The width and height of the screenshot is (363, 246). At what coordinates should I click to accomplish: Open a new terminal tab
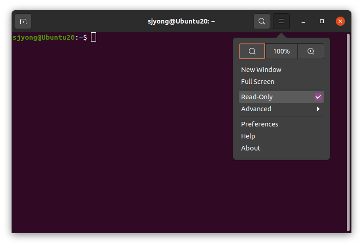click(x=23, y=21)
